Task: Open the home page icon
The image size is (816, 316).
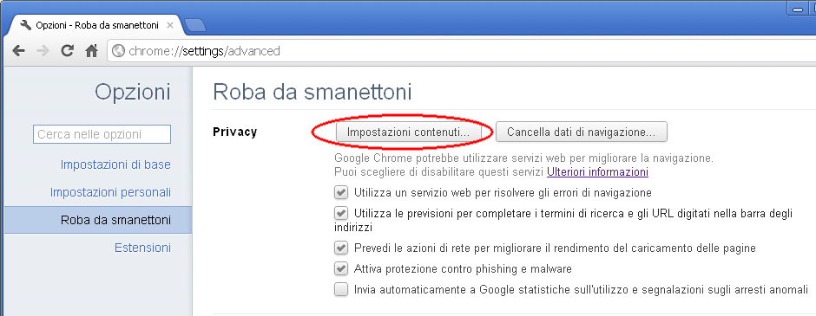Action: pyautogui.click(x=92, y=51)
